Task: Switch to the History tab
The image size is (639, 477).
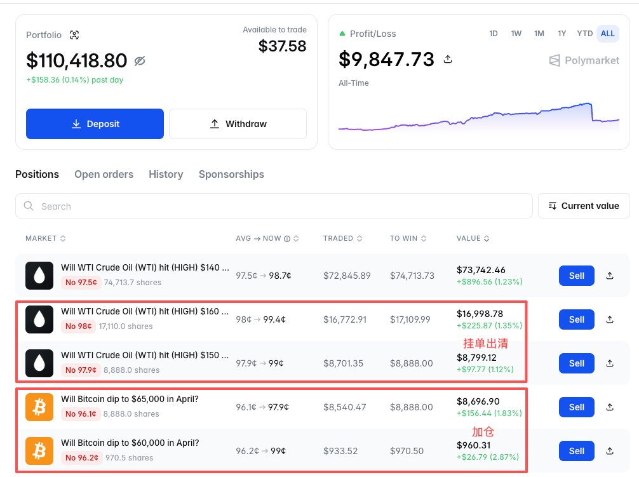Action: (x=166, y=174)
